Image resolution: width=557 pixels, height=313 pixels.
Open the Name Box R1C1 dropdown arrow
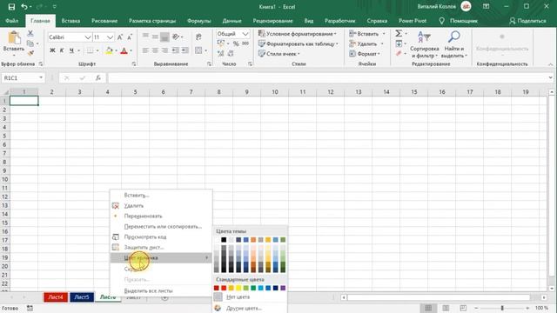click(x=41, y=77)
